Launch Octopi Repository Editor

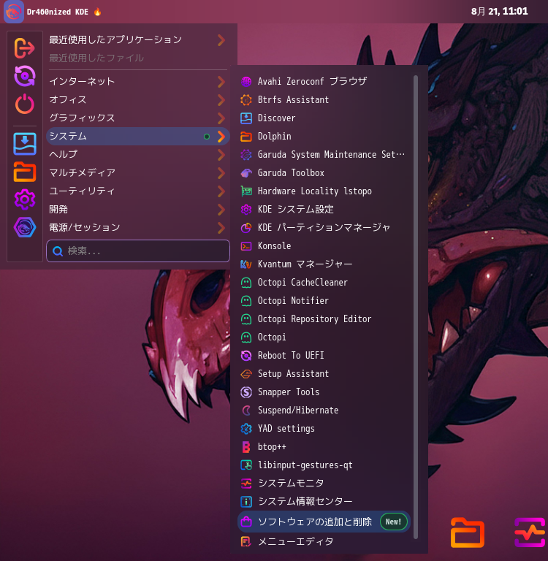(324, 319)
